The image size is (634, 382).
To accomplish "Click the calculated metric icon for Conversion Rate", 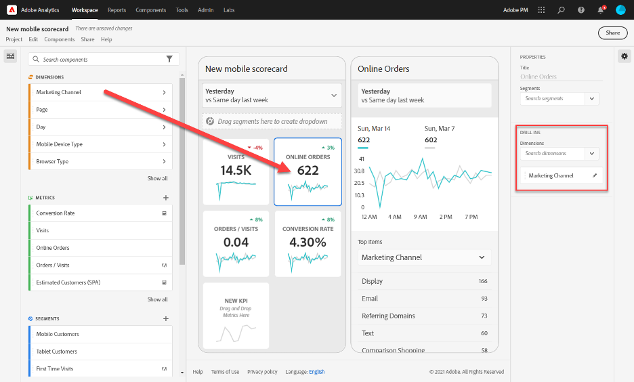I will point(164,213).
